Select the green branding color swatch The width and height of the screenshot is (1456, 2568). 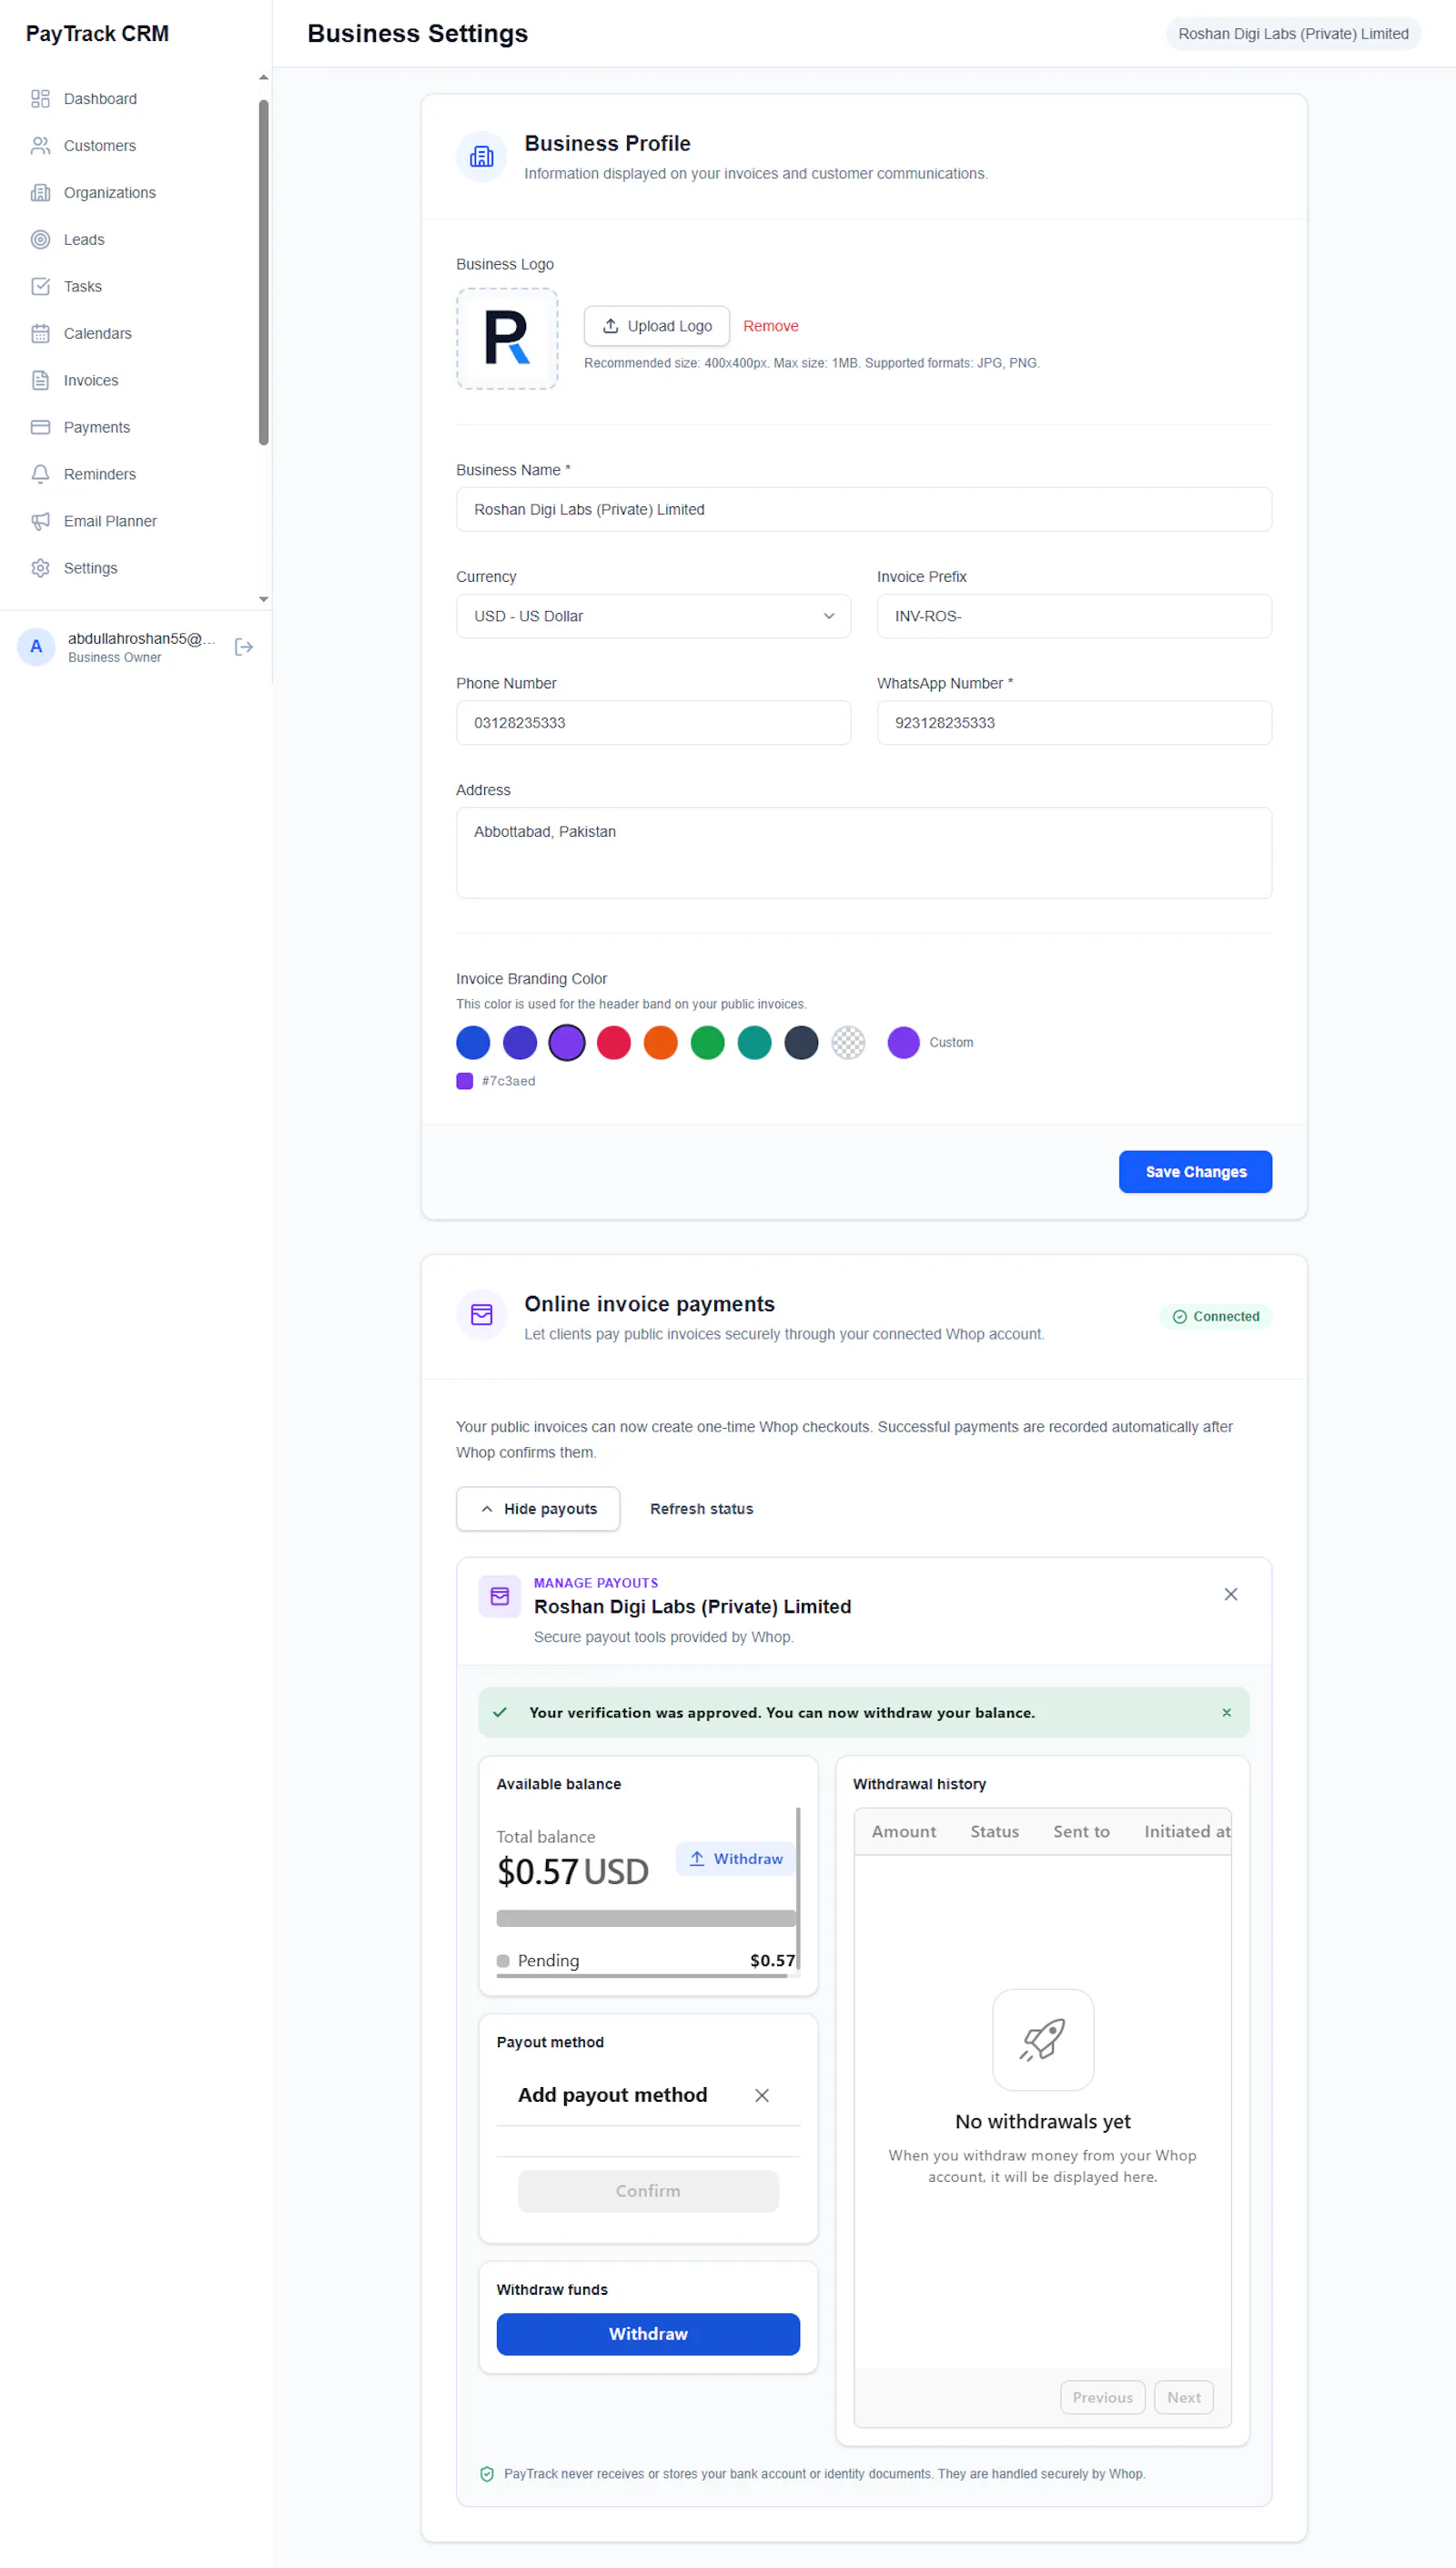(708, 1043)
